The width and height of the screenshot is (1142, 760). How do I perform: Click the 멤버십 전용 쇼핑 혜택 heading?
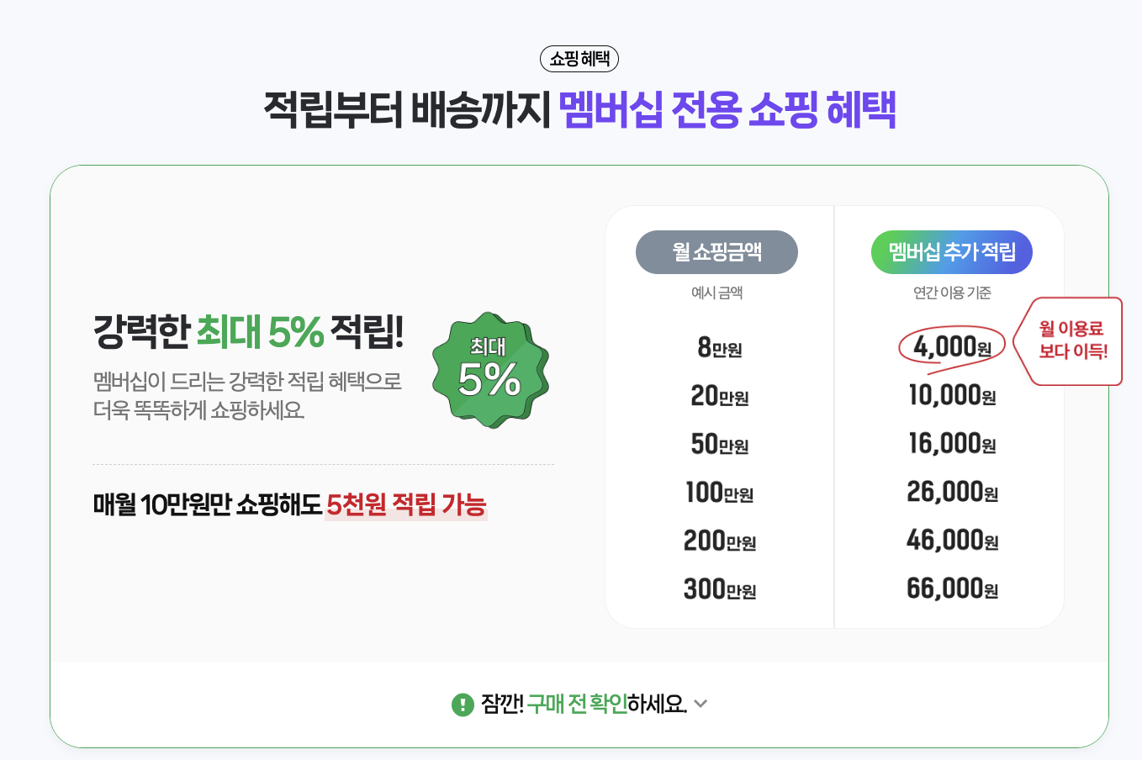[x=727, y=110]
